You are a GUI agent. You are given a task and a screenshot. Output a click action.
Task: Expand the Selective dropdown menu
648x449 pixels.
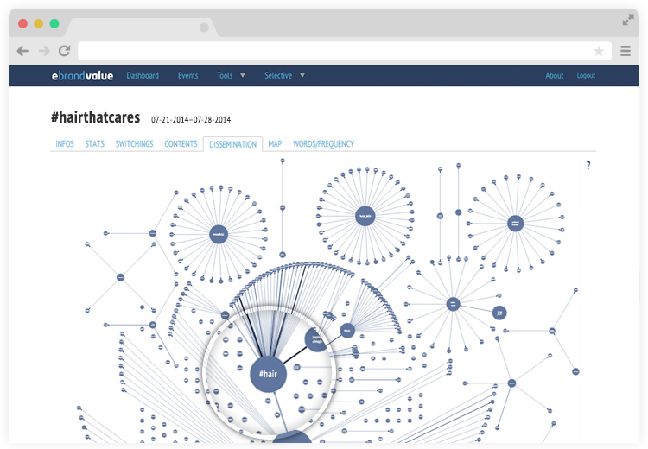coord(285,76)
